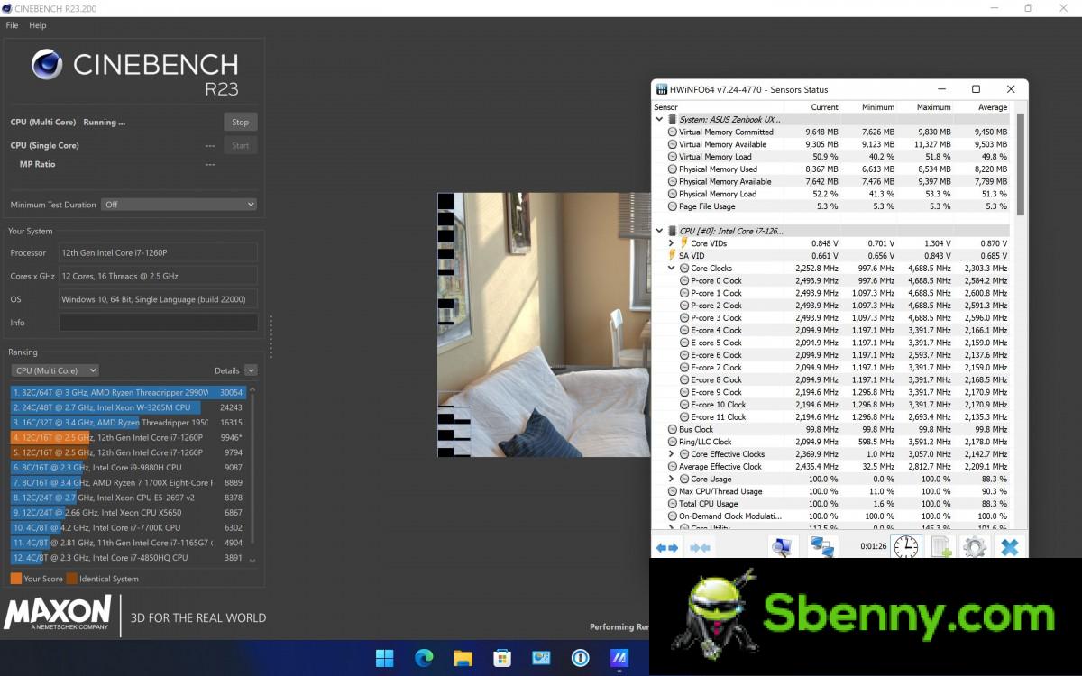Image resolution: width=1082 pixels, height=676 pixels.
Task: Click the Cinebench ranking list scrollbar
Action: point(252,469)
